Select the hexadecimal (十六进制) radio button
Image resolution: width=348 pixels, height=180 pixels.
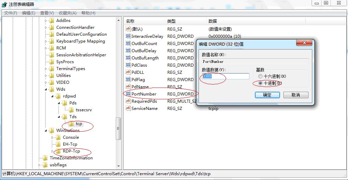point(260,76)
